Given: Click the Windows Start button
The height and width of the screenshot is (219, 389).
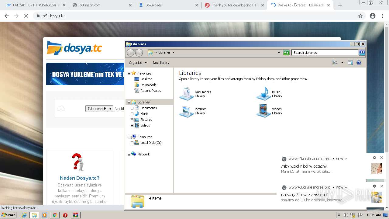Looking at the screenshot, I should (x=9, y=215).
